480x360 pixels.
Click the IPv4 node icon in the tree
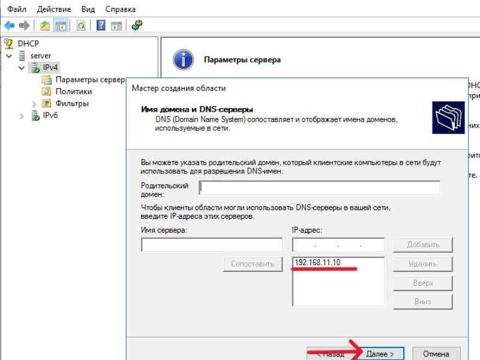[x=35, y=67]
